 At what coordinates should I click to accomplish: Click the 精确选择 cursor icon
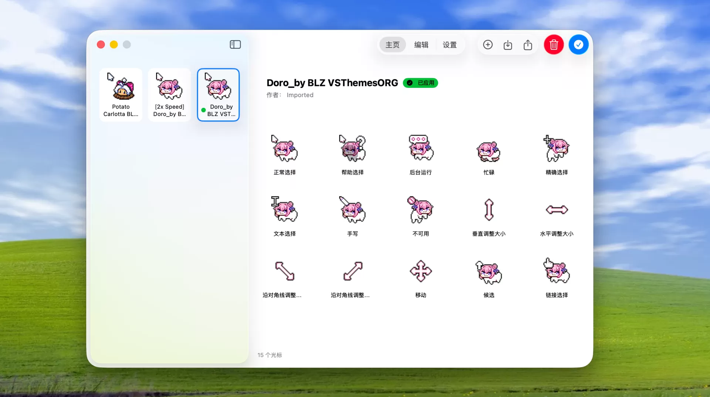[557, 148]
